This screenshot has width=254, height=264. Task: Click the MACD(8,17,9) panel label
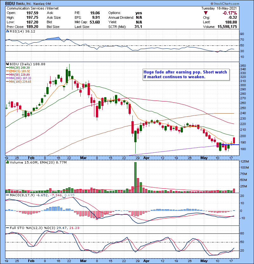tap(22, 195)
